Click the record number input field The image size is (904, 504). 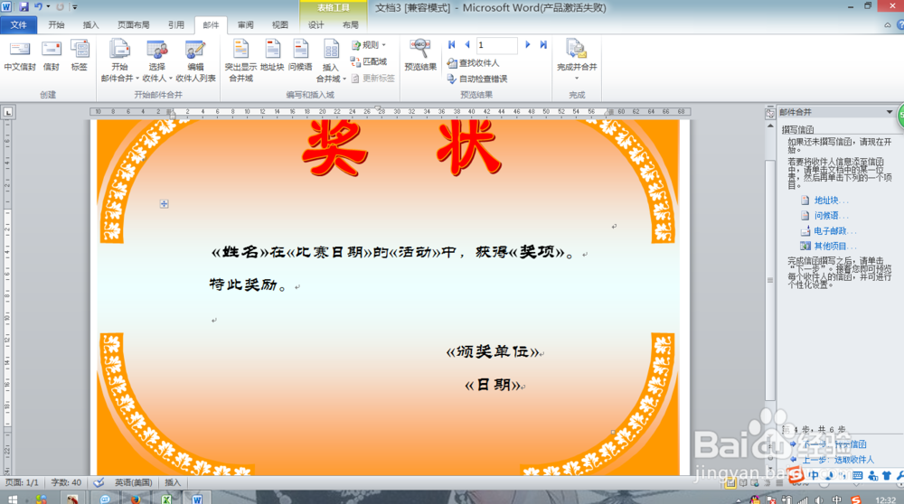point(496,45)
